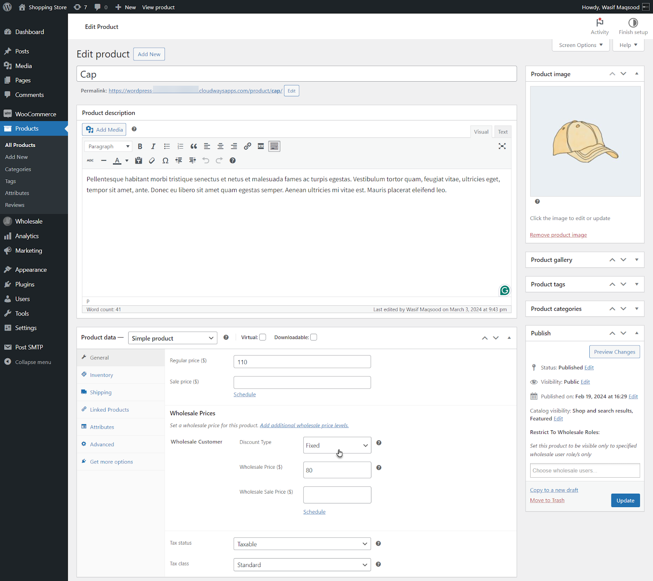The height and width of the screenshot is (581, 653).
Task: Click the cap product image thumbnail
Action: (x=585, y=141)
